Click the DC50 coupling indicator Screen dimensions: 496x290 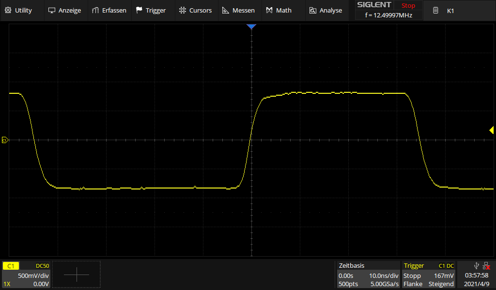(43, 266)
